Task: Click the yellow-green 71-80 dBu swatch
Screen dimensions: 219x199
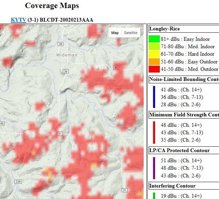Action: click(154, 47)
